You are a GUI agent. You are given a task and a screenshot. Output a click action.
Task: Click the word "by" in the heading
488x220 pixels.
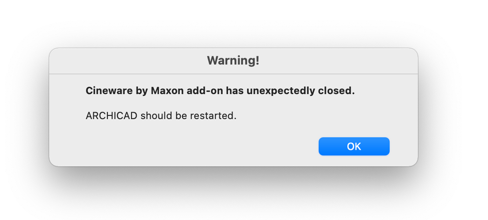pyautogui.click(x=140, y=91)
